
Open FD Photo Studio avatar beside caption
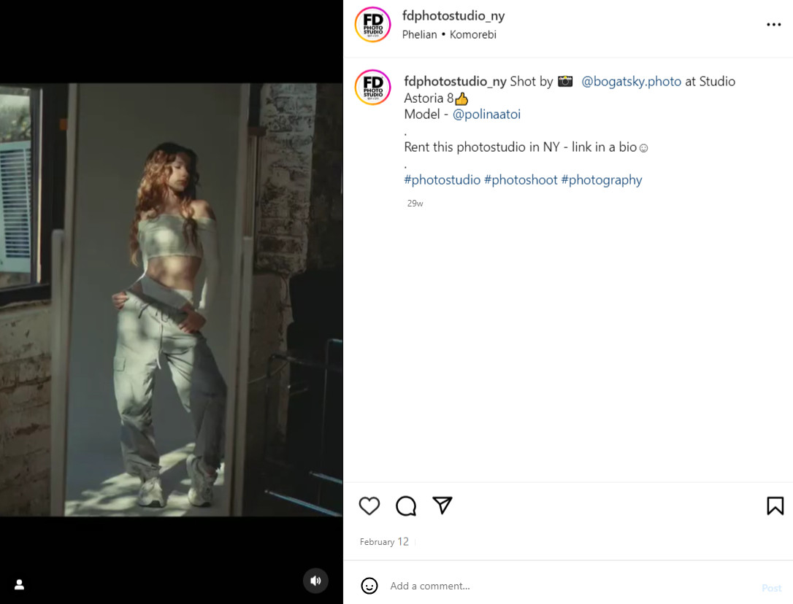372,88
